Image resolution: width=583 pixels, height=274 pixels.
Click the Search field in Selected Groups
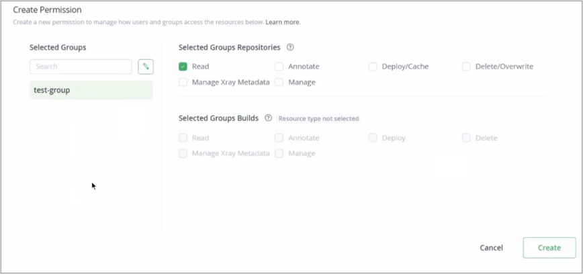tap(81, 66)
